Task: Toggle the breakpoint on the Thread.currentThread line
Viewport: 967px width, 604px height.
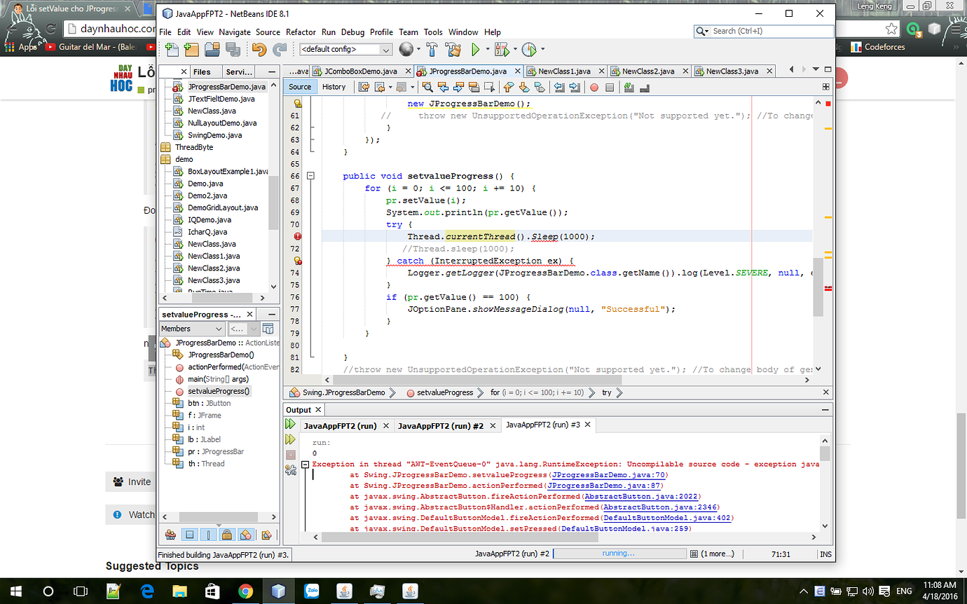Action: coord(298,236)
